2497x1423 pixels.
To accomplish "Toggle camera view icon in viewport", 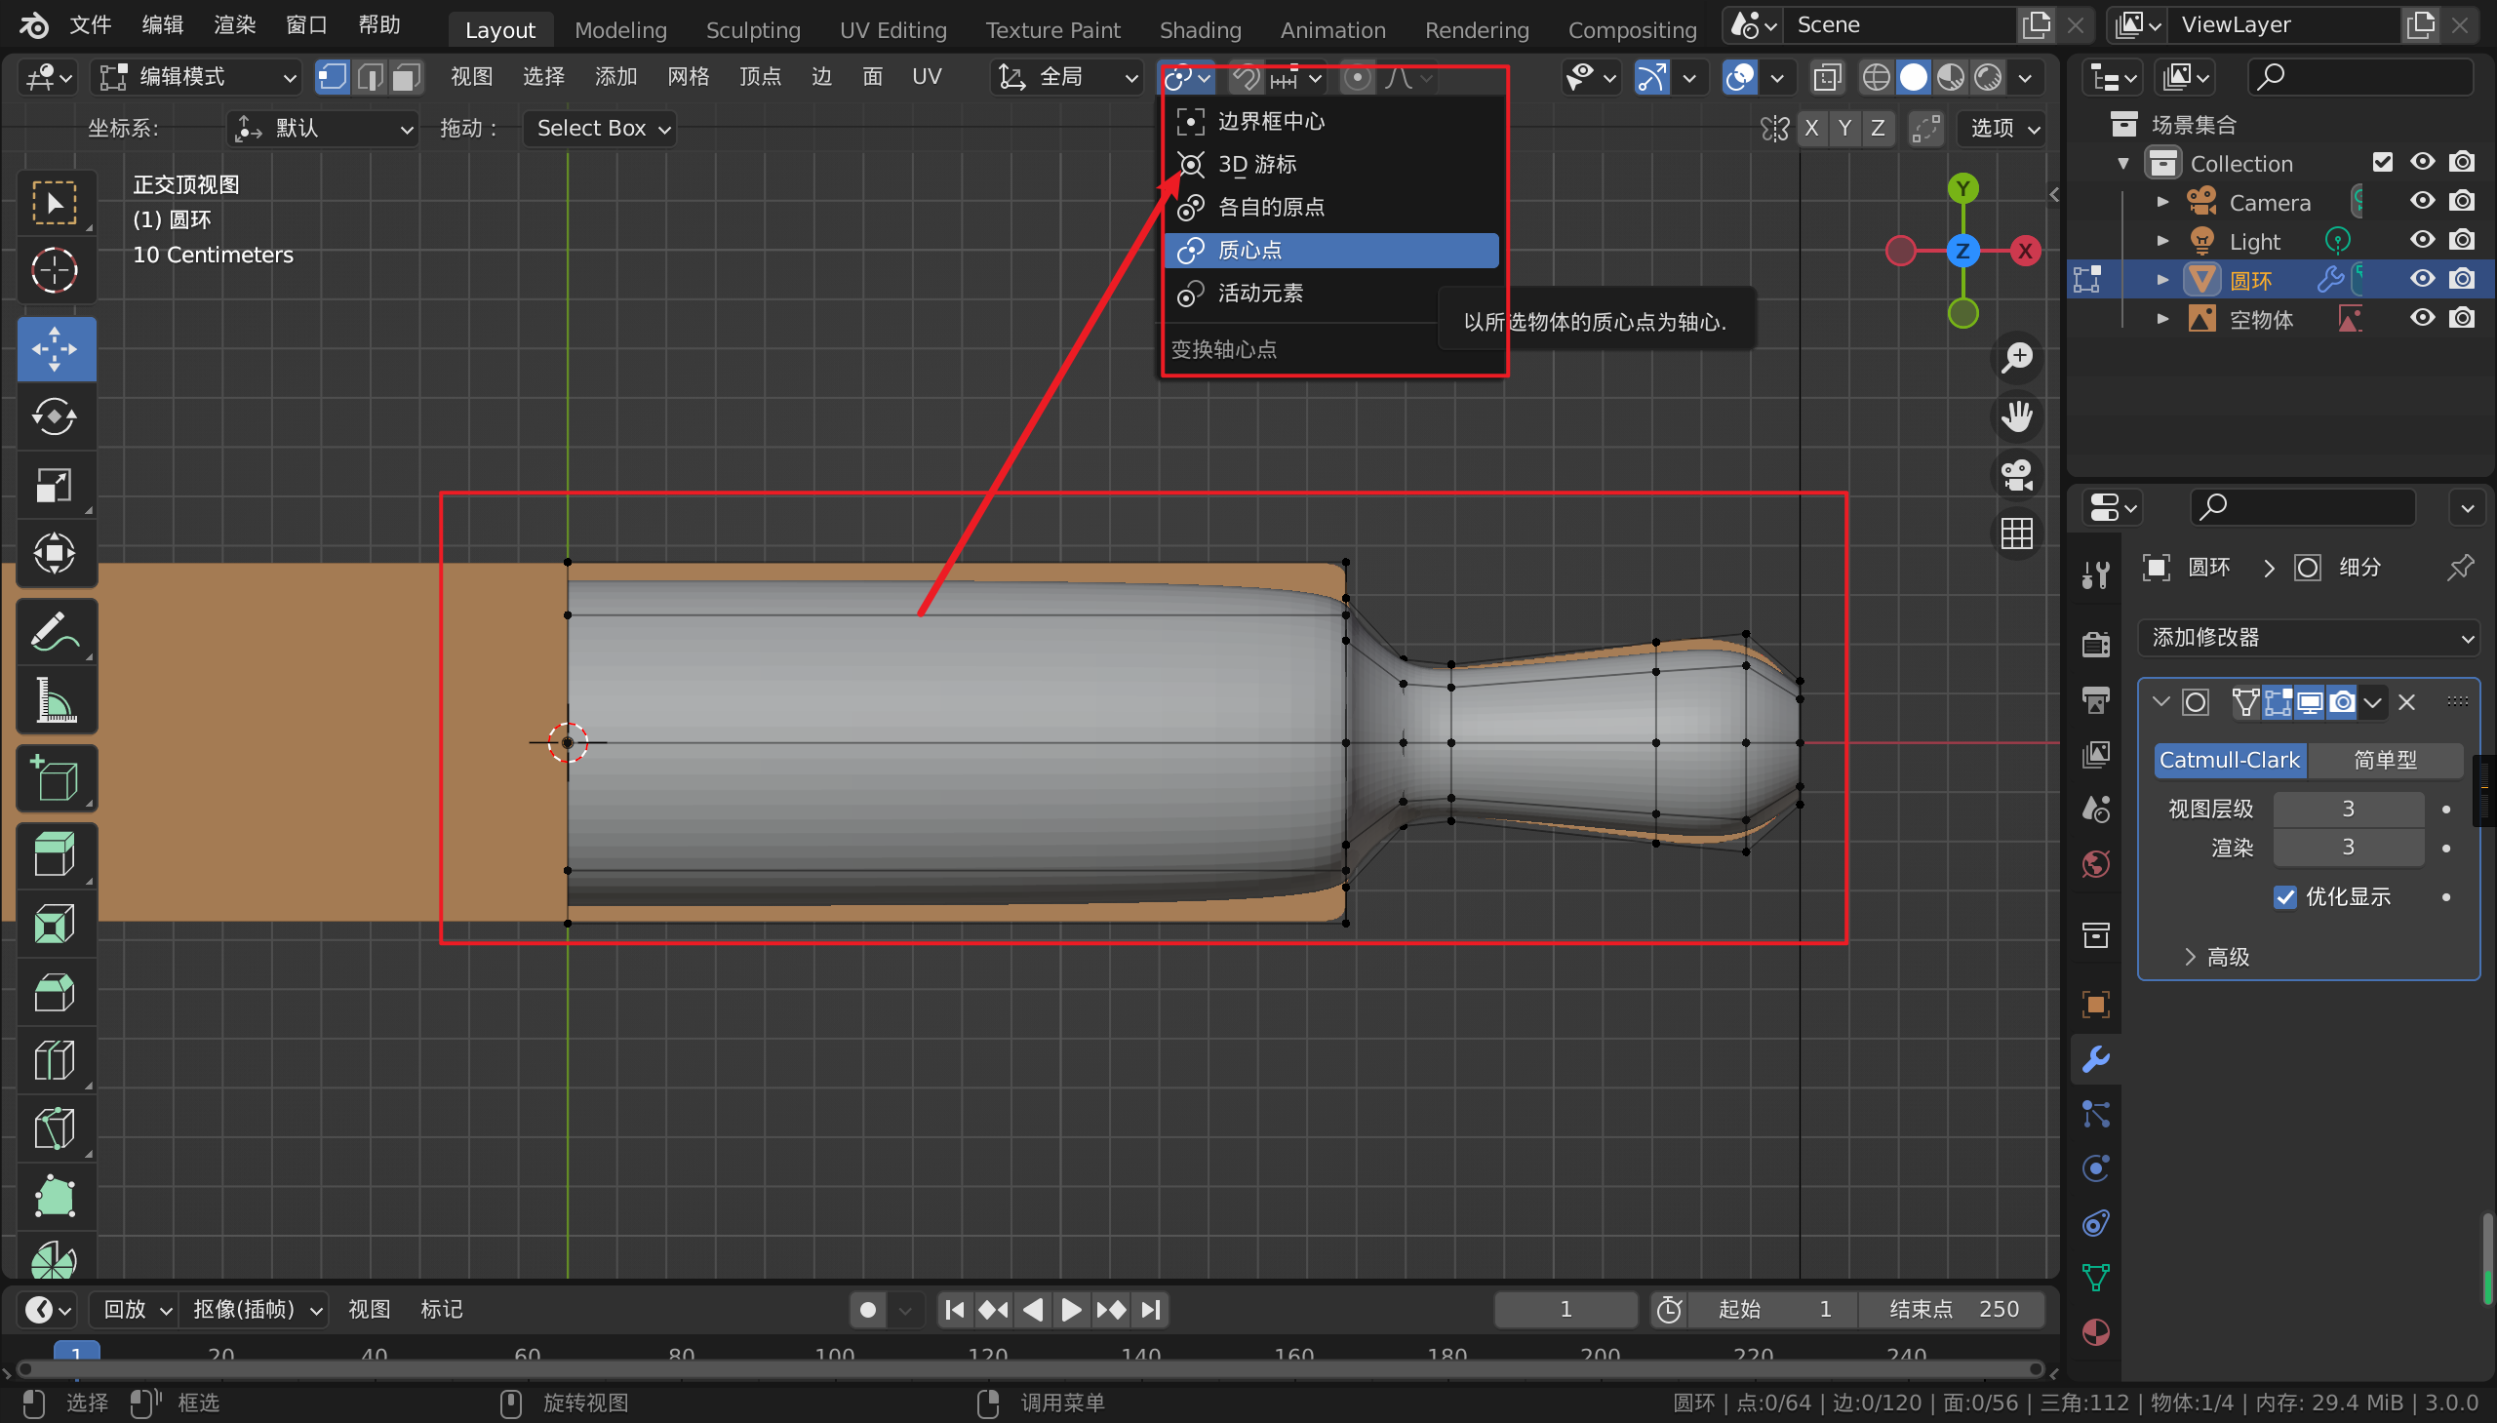I will tap(2017, 476).
